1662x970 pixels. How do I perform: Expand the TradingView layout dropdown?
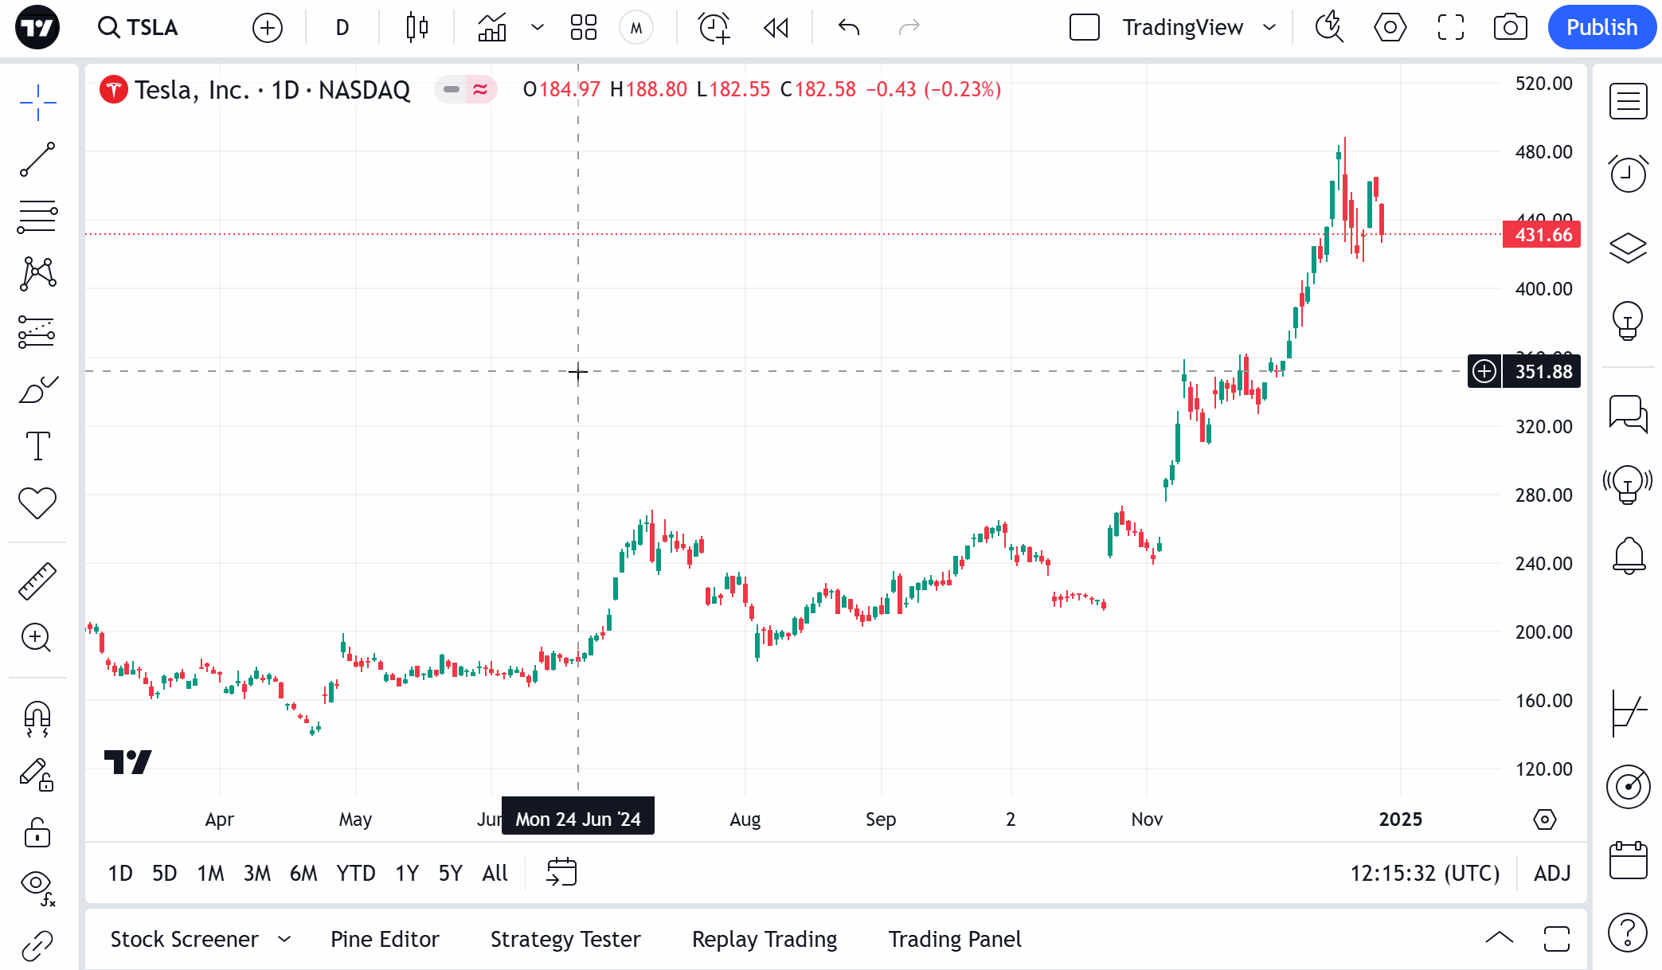coord(1269,28)
